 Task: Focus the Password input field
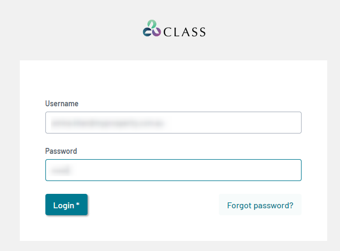coord(173,170)
